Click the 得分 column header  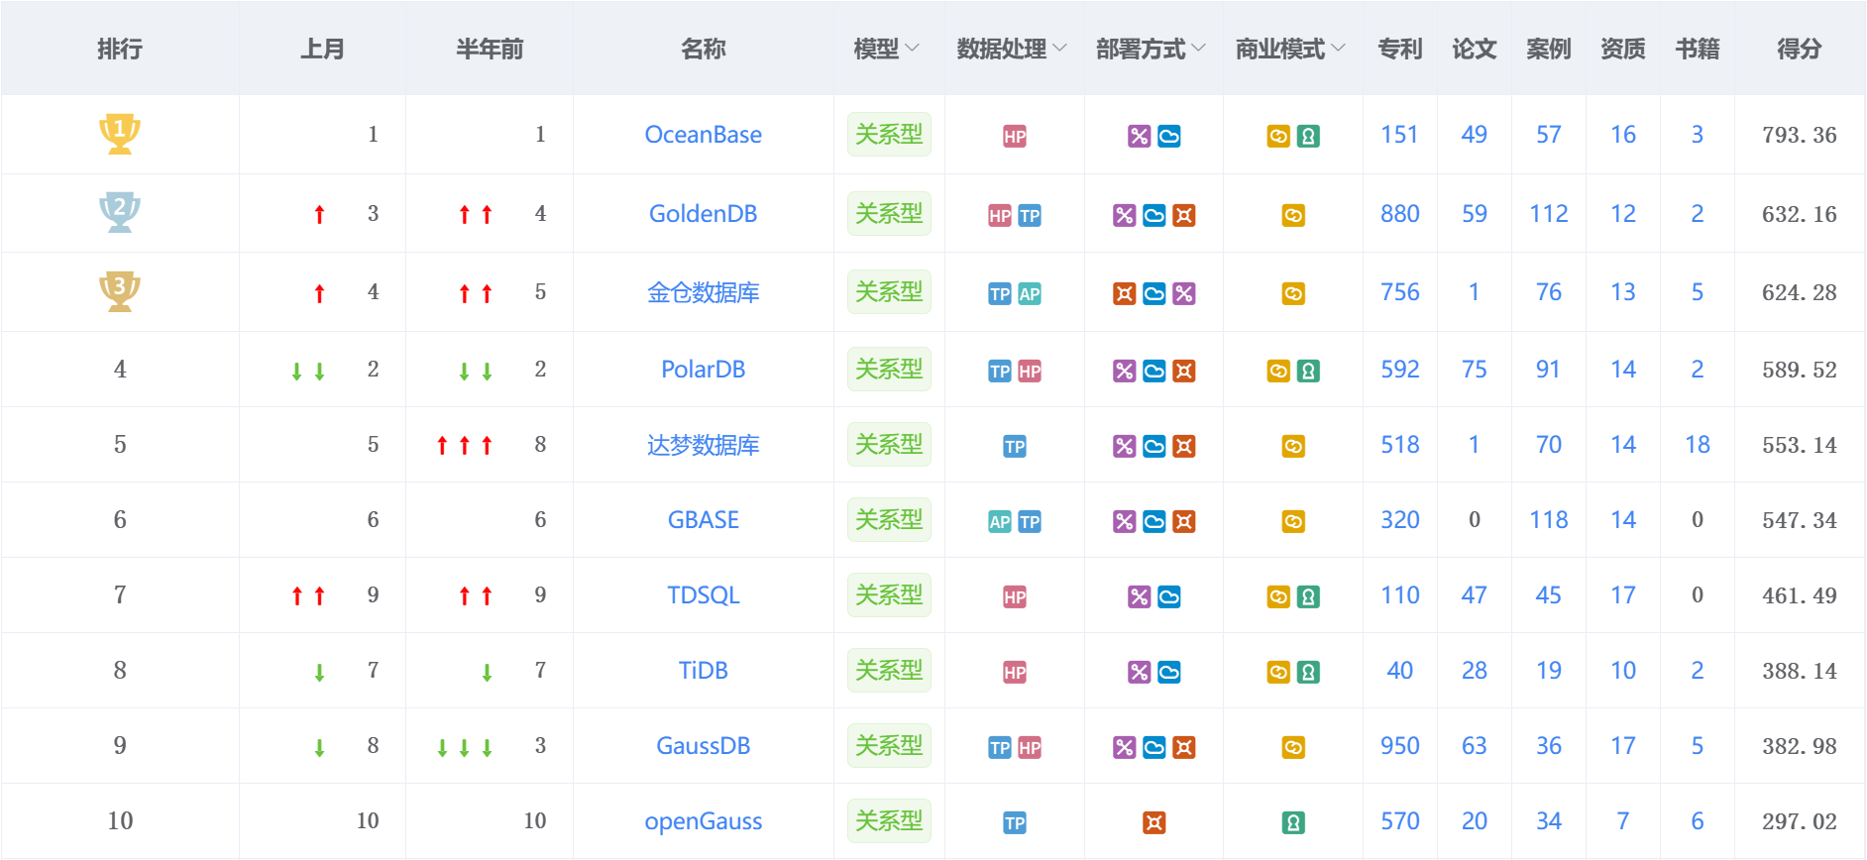[x=1800, y=49]
